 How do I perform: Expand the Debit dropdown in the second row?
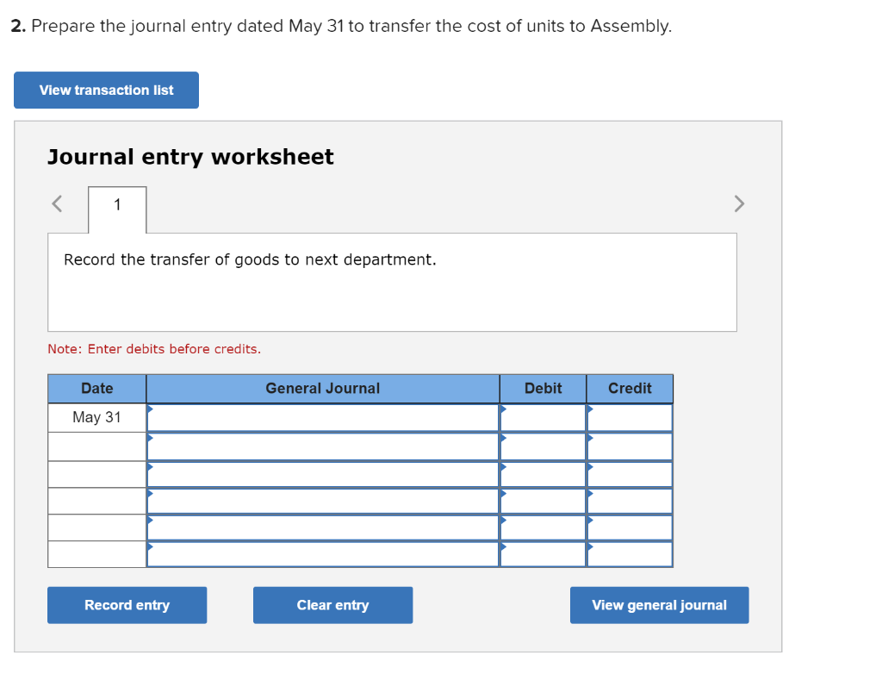[503, 440]
